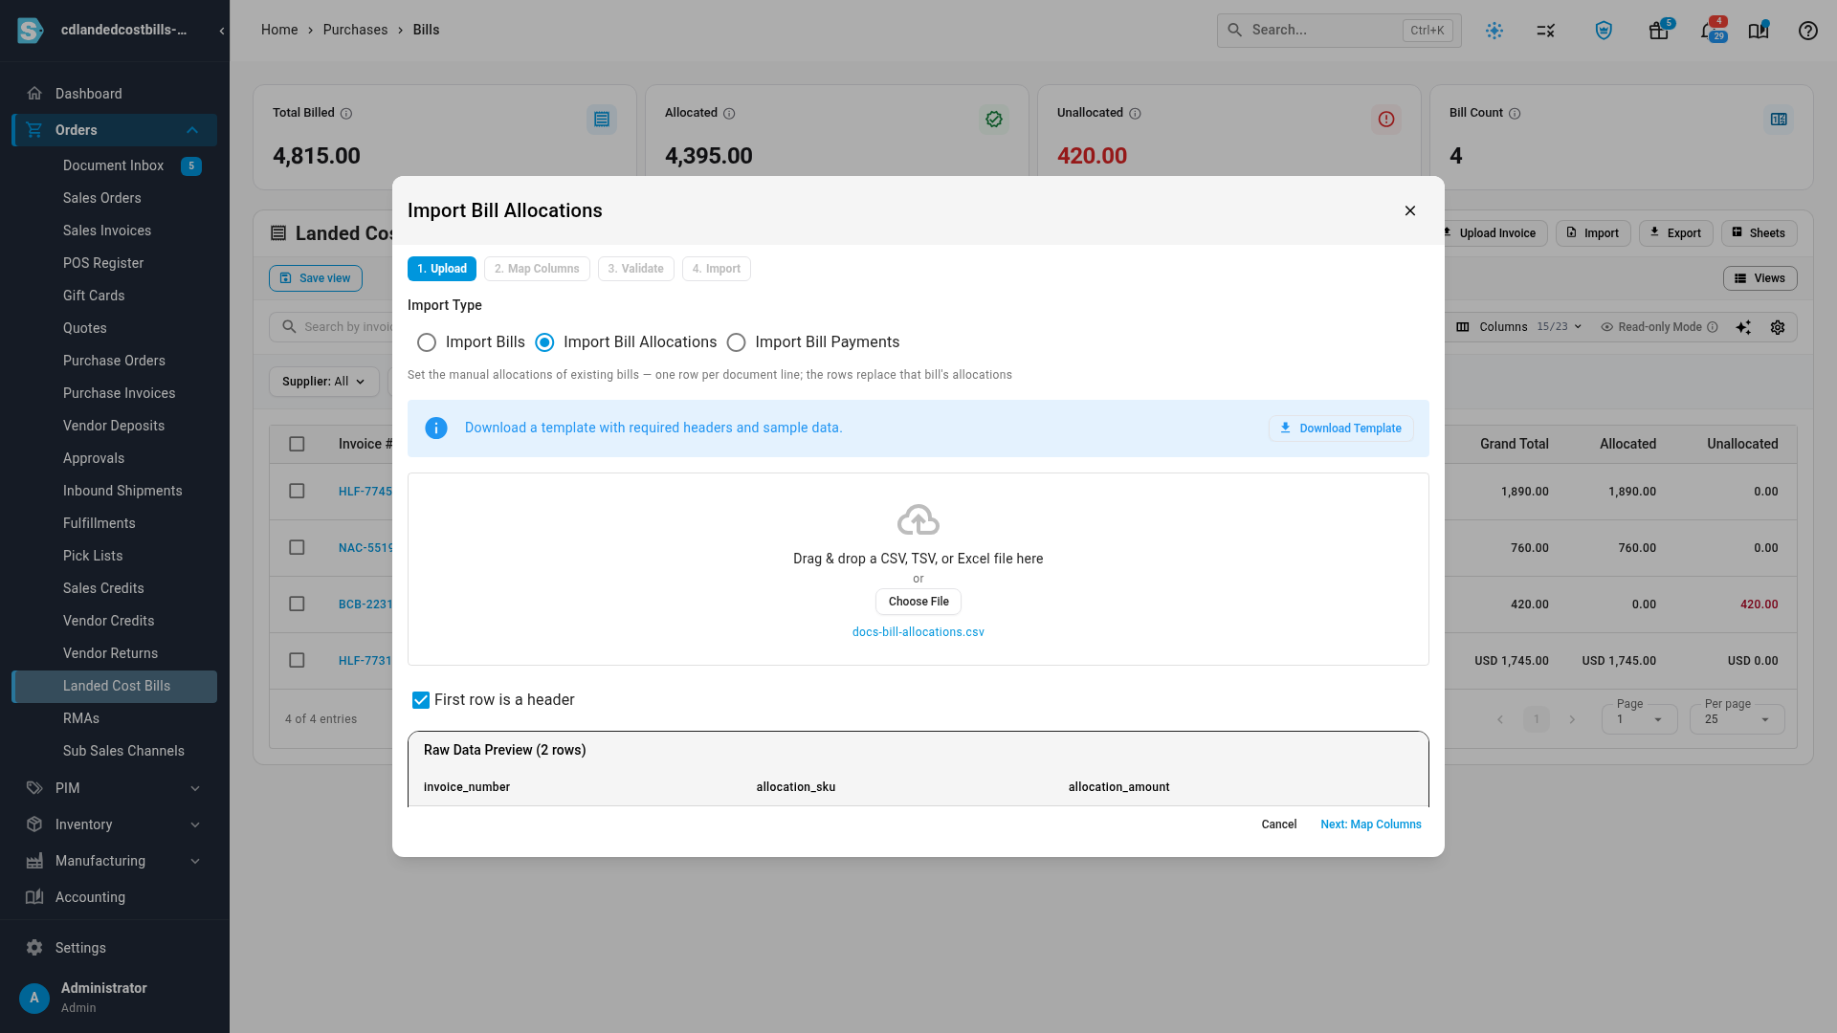Image resolution: width=1837 pixels, height=1033 pixels.
Task: Open the notifications bell icon
Action: [x=1710, y=31]
